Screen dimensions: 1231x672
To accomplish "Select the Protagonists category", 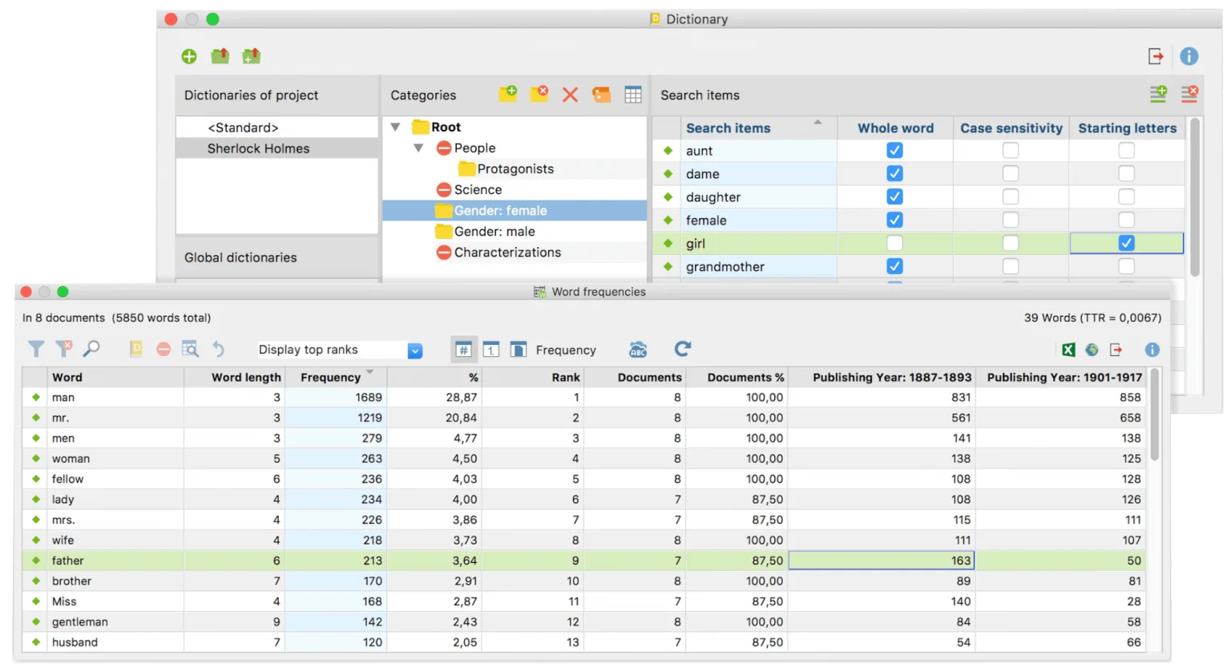I will click(515, 169).
